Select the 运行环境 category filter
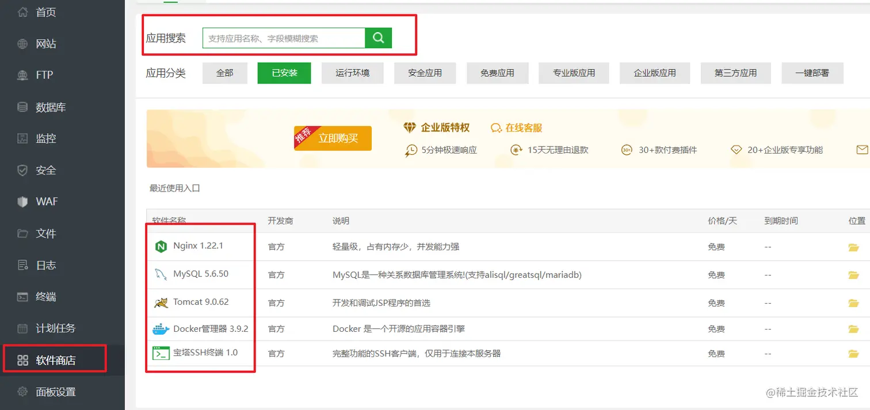 [353, 73]
